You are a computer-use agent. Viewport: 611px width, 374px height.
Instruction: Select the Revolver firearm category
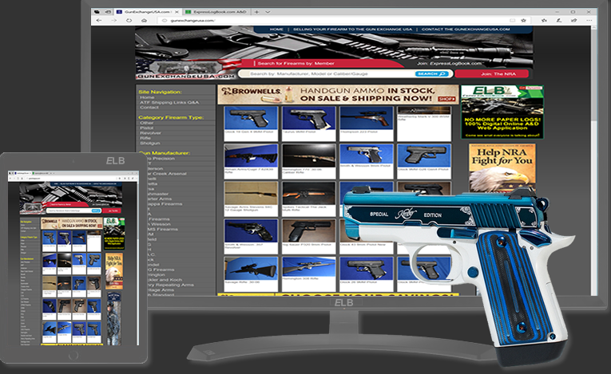click(150, 132)
